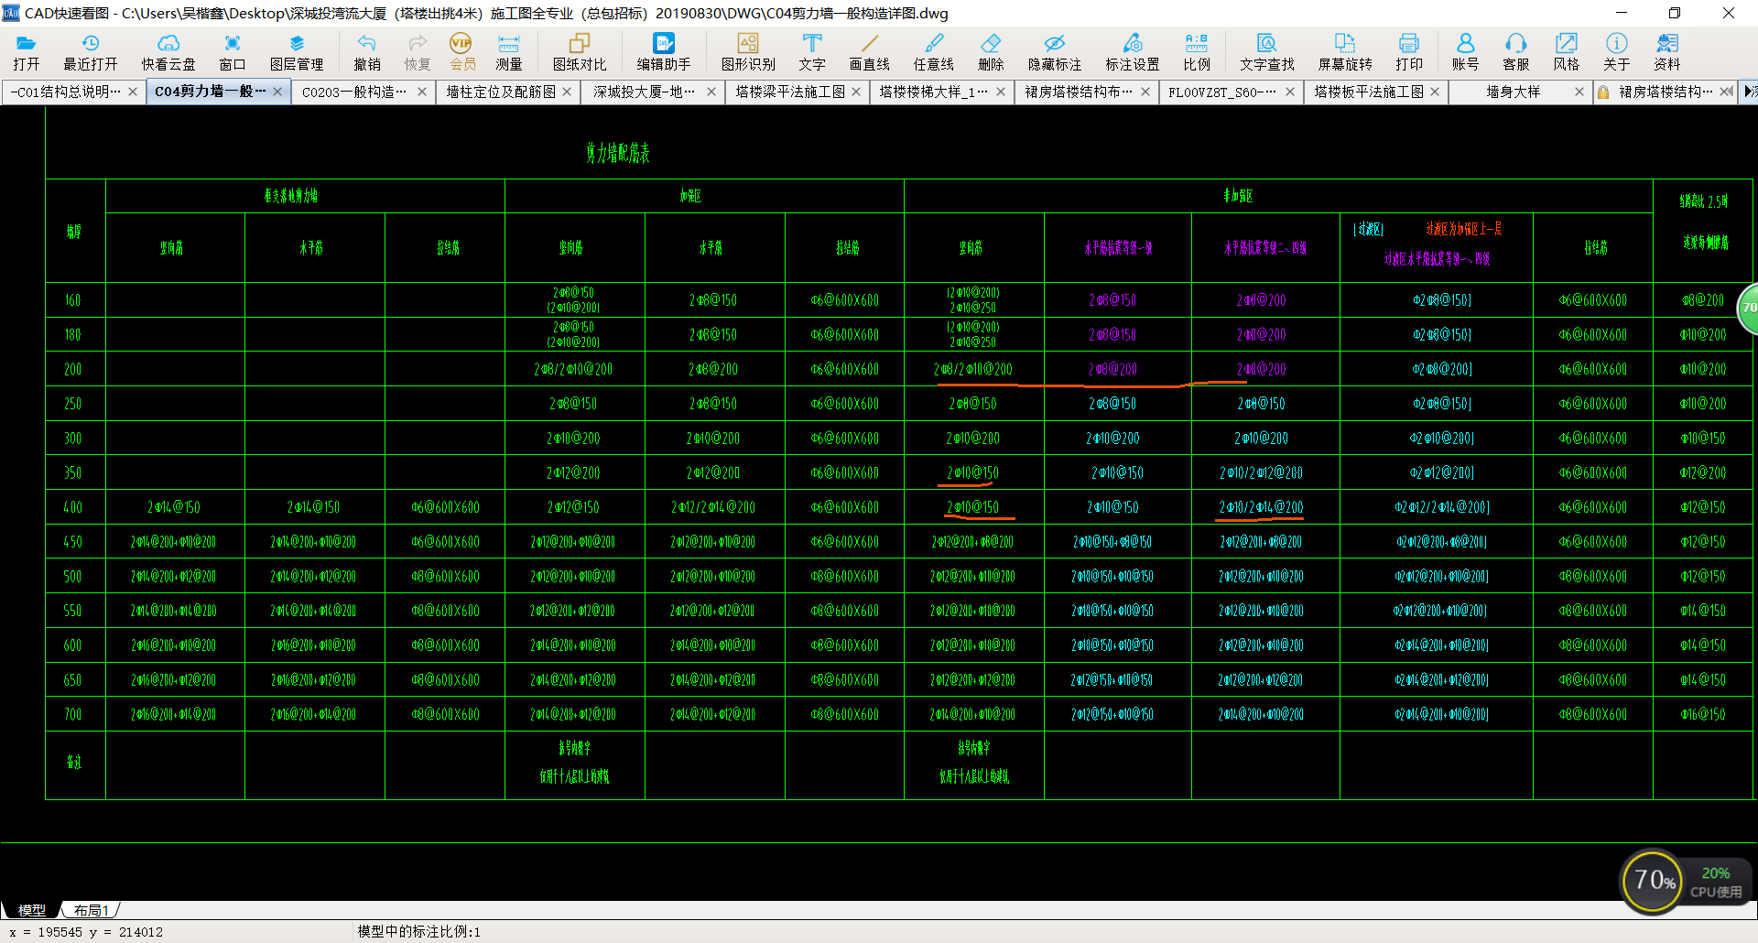The width and height of the screenshot is (1758, 943).
Task: Switch to the 模型 model tab
Action: (32, 910)
